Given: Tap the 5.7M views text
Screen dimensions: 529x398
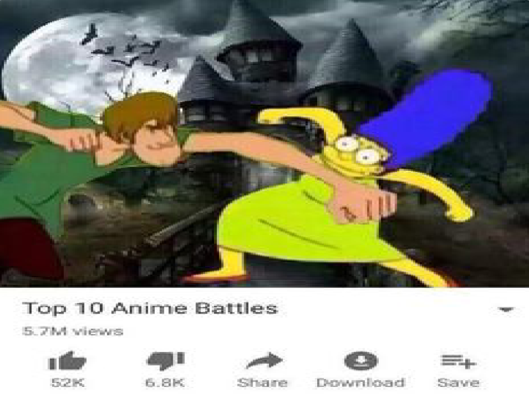Looking at the screenshot, I should pyautogui.click(x=73, y=331).
